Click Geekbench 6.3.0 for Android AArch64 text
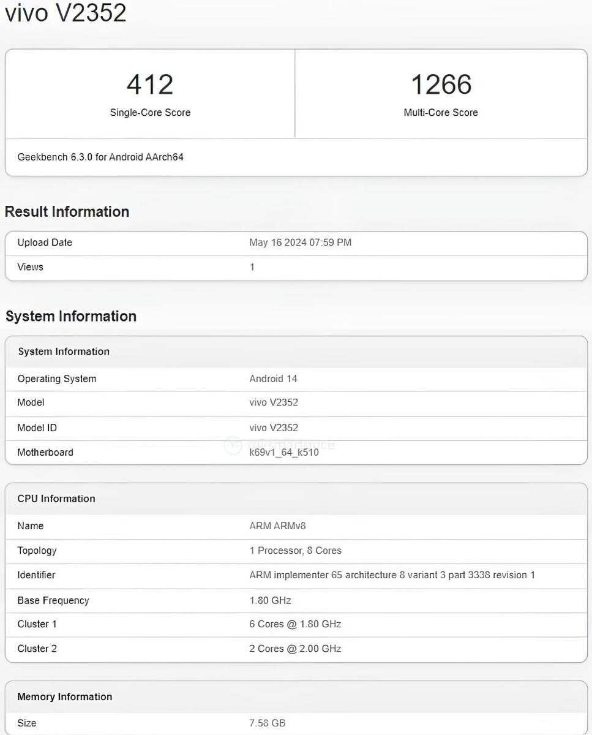Screen dimensions: 592x735 tap(100, 157)
